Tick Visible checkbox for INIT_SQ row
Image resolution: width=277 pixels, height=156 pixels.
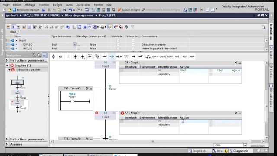click(118, 49)
